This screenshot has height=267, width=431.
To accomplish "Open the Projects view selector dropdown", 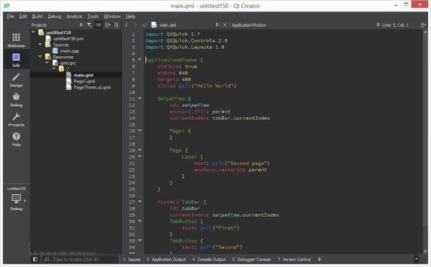I will click(81, 25).
